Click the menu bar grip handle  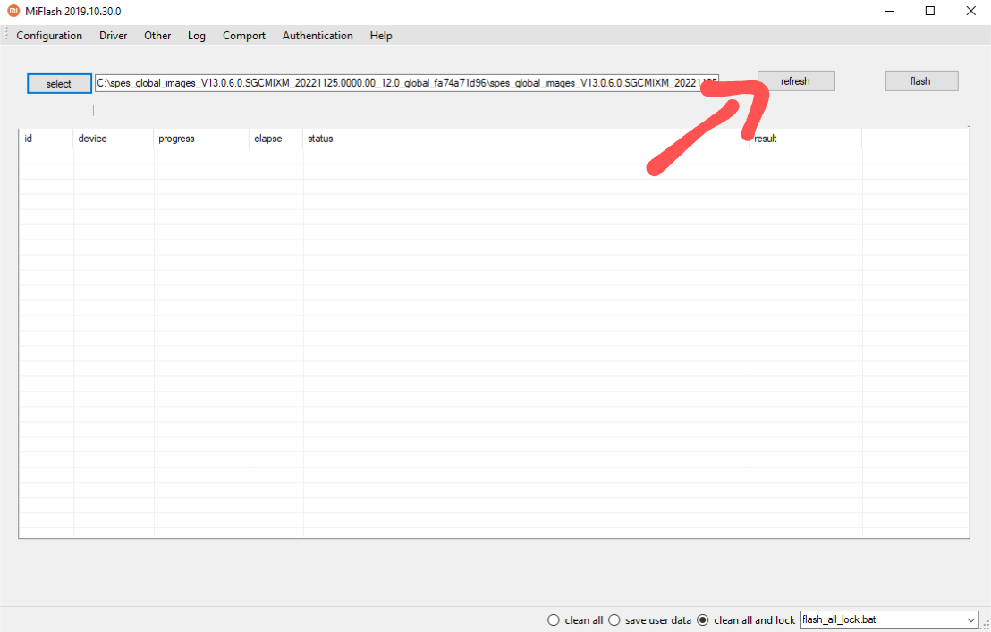(7, 36)
